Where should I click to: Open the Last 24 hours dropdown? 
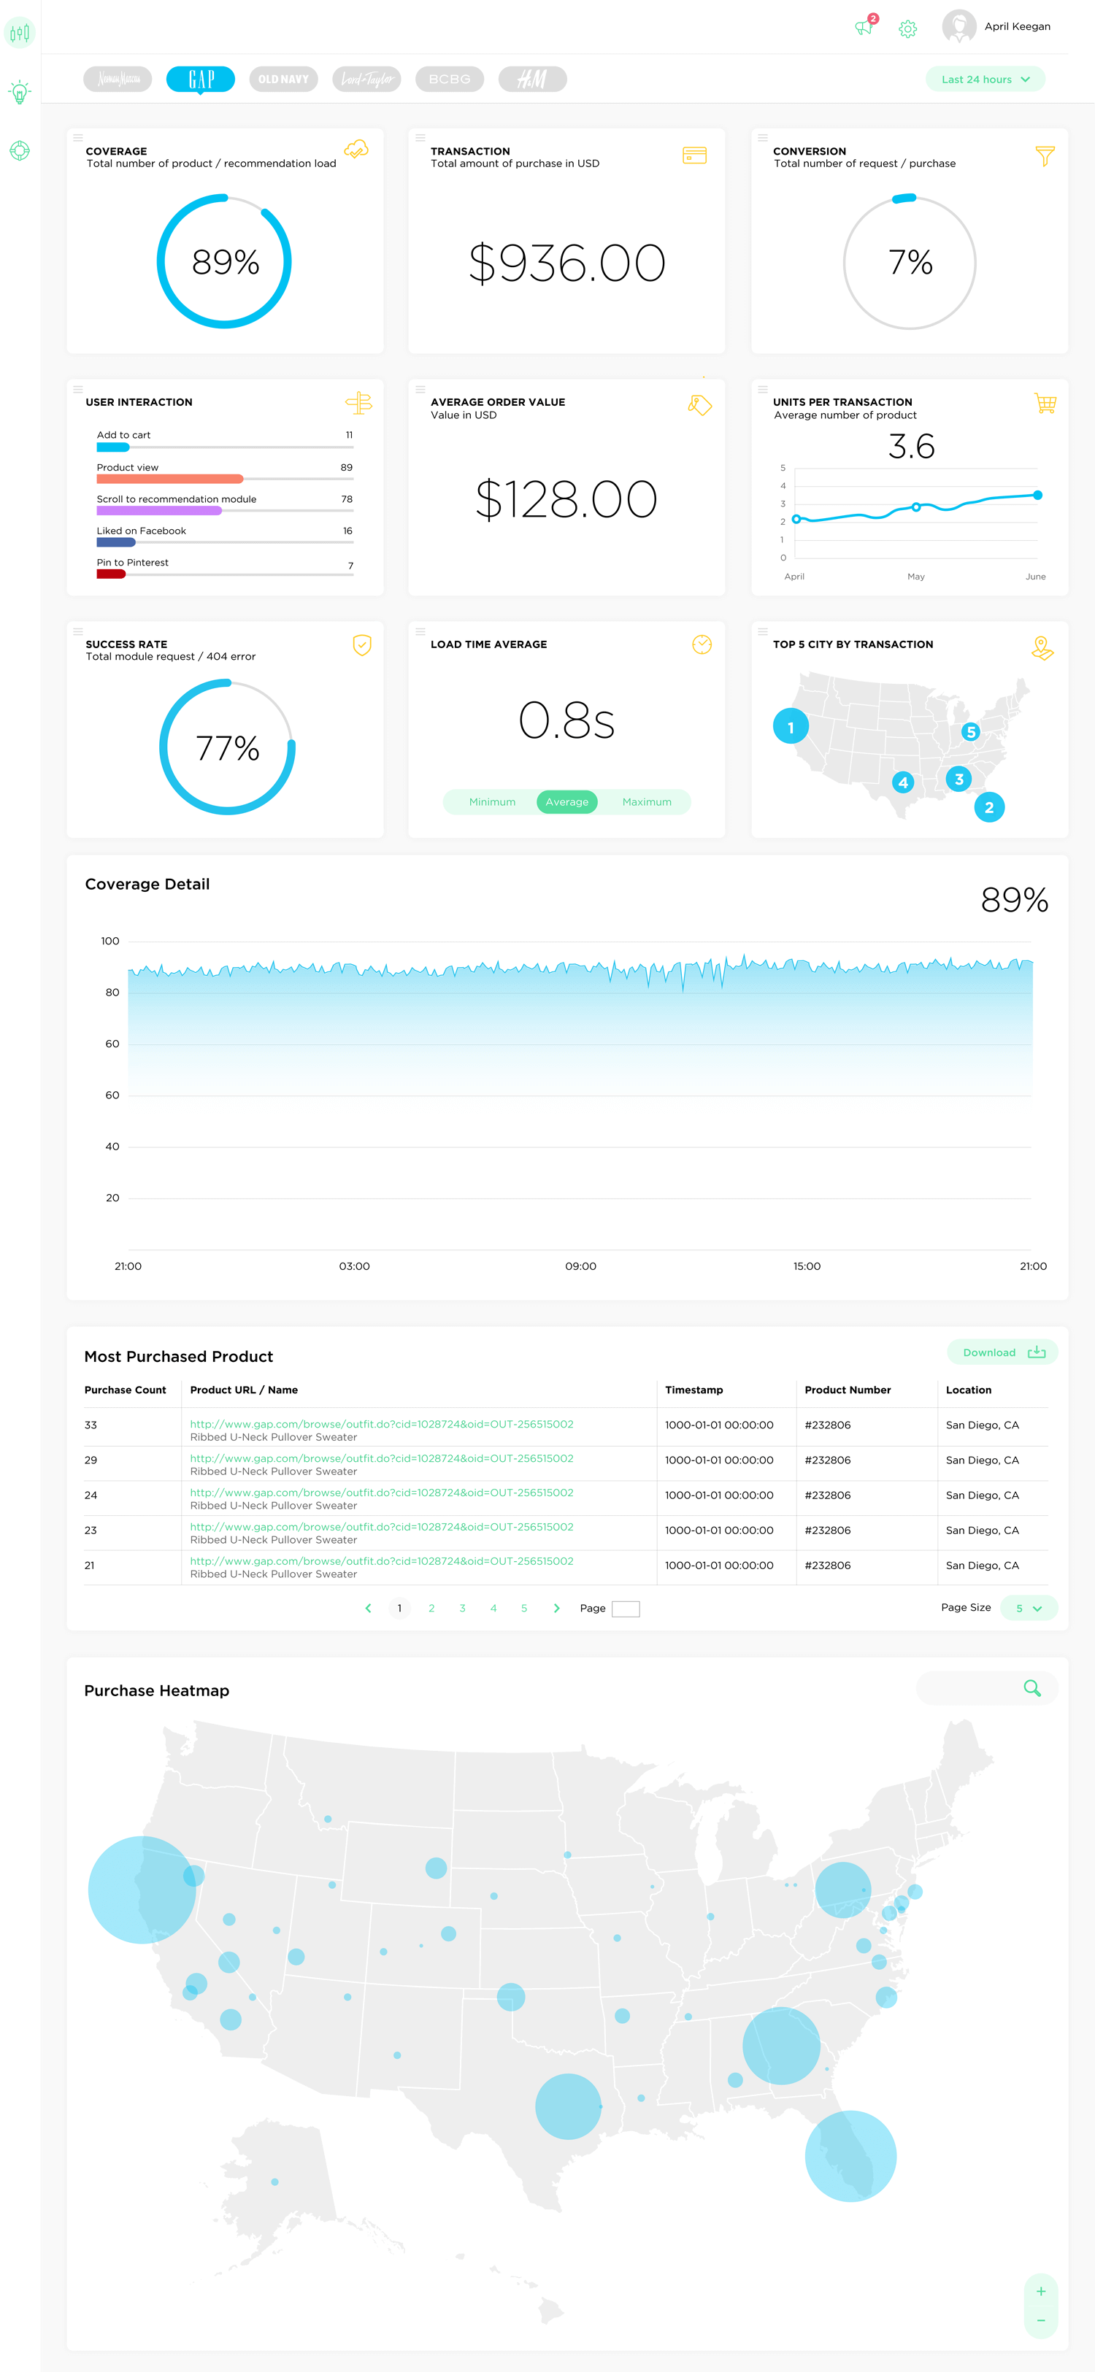coord(985,80)
